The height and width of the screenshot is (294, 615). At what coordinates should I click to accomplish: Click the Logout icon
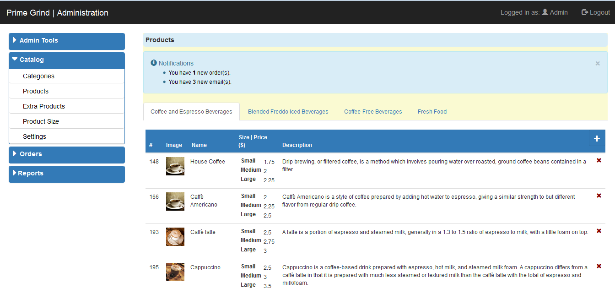[x=584, y=12]
